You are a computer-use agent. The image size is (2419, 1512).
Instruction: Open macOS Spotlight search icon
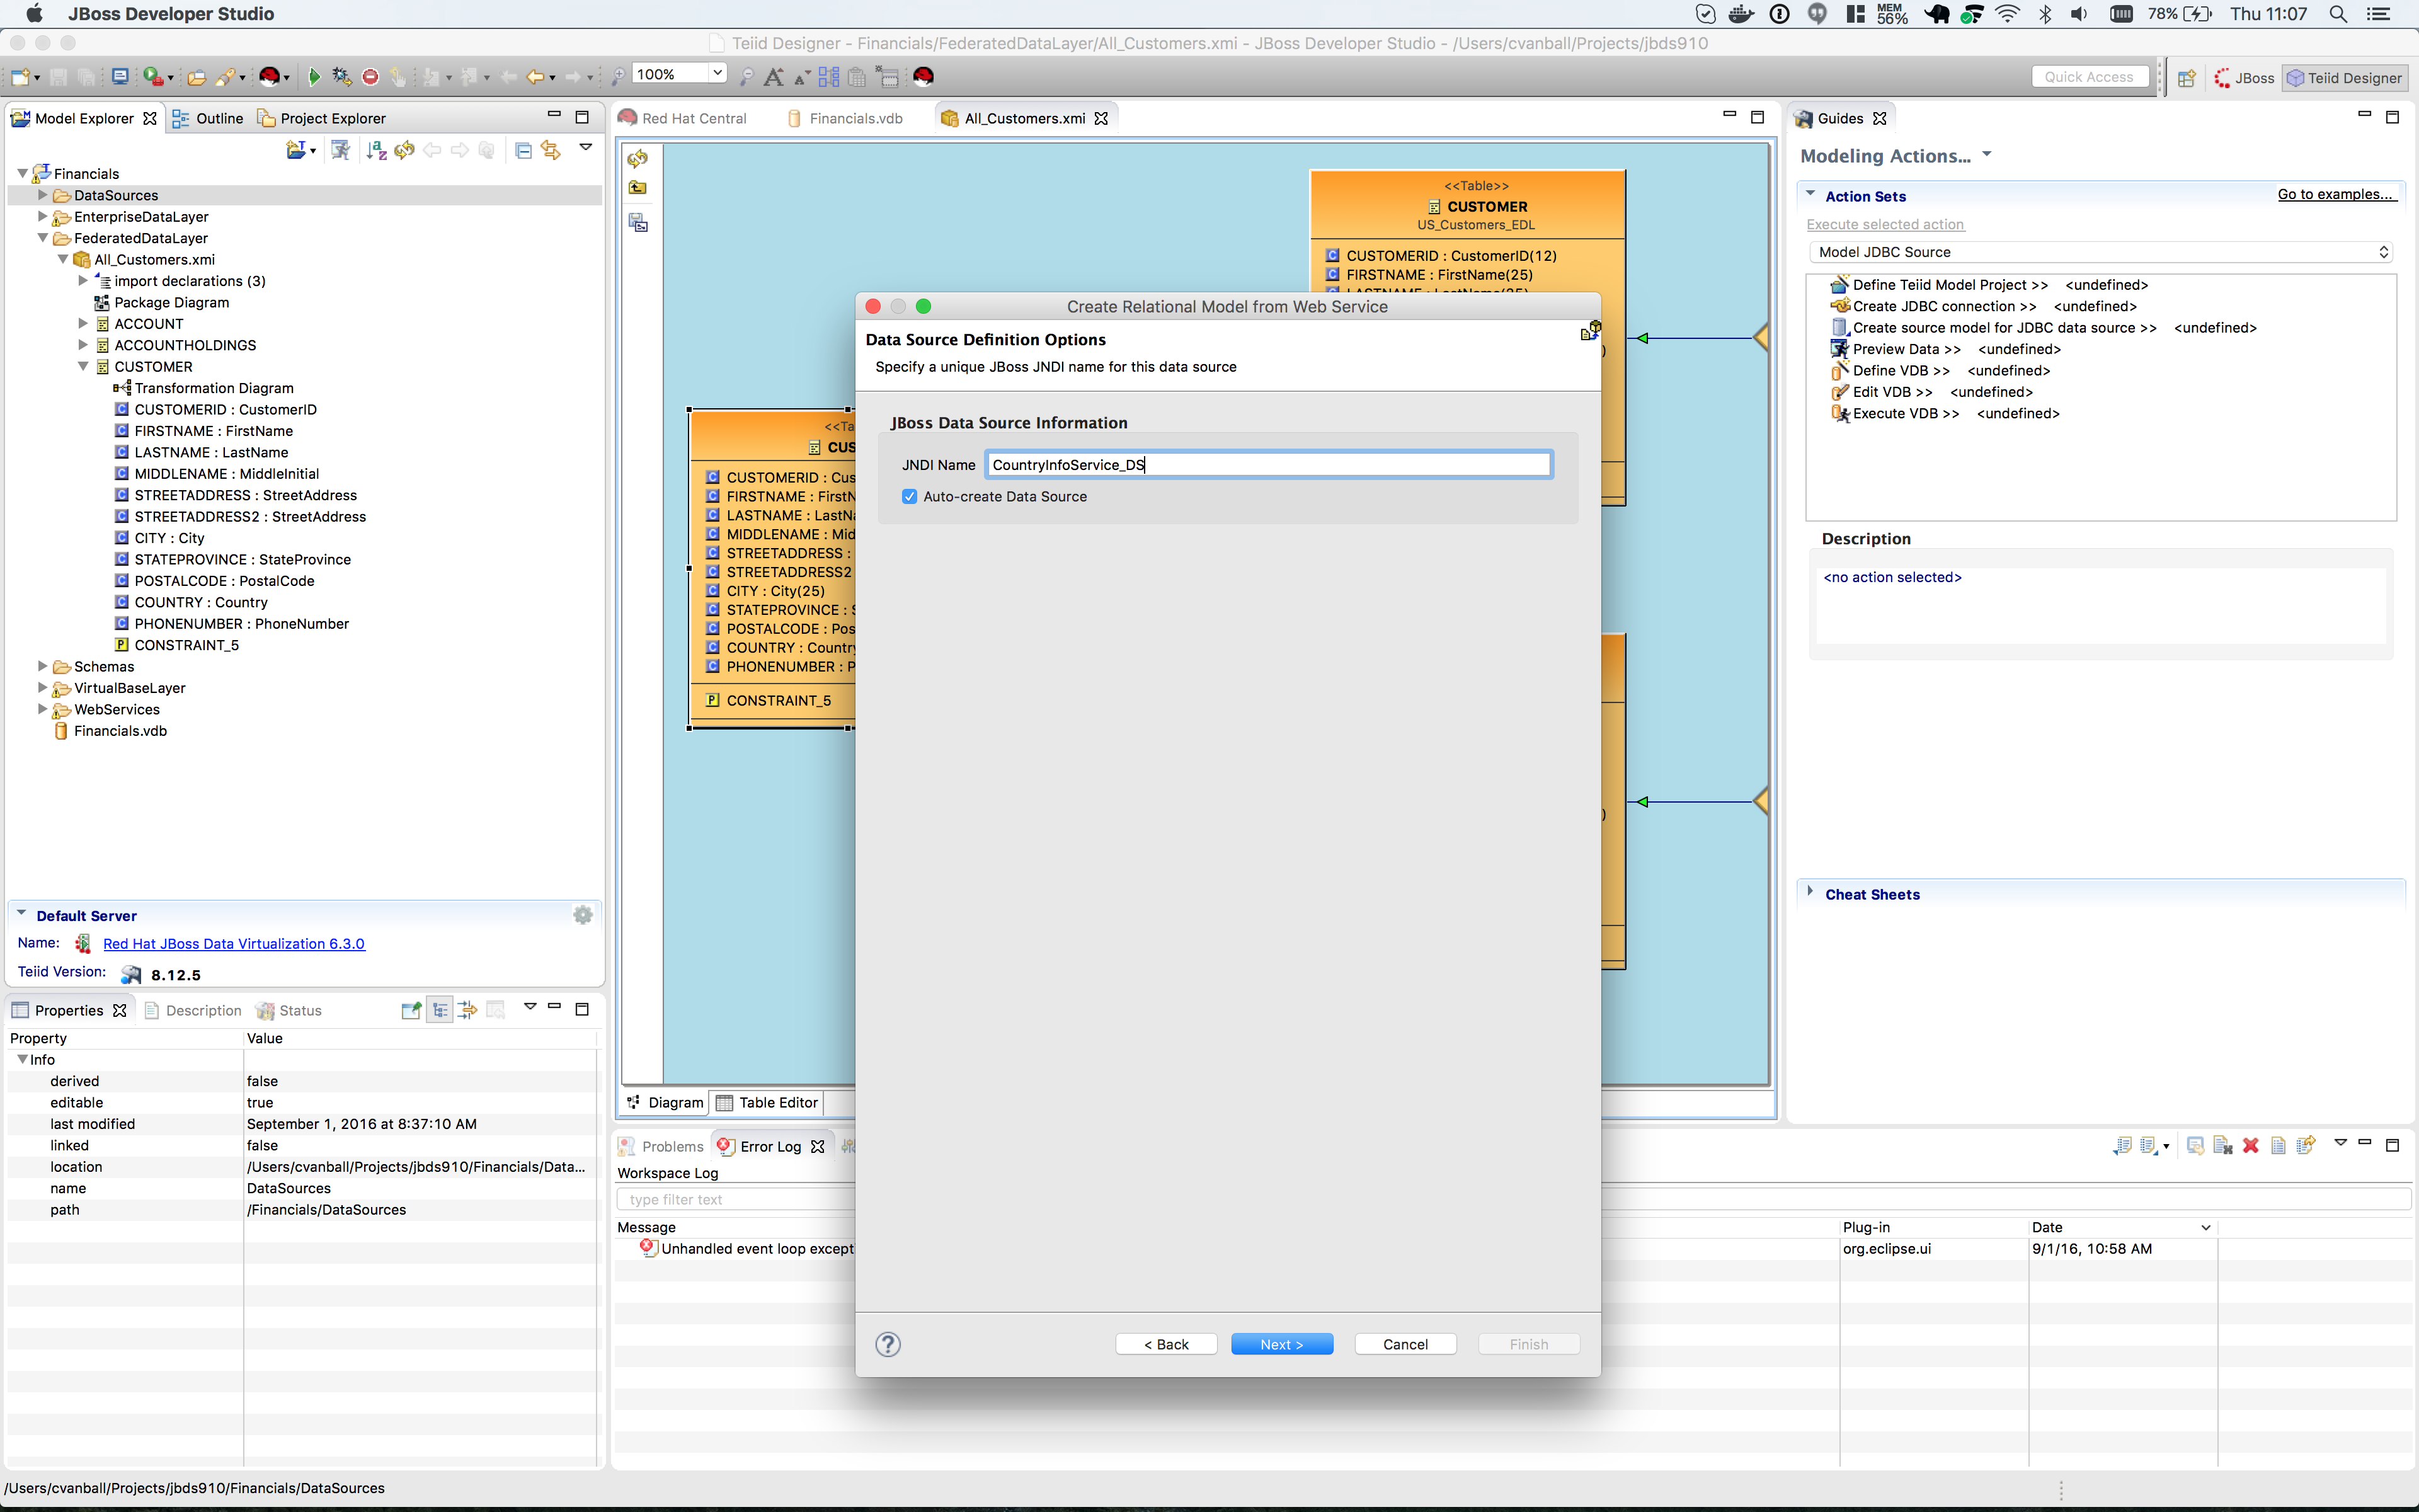[x=2338, y=14]
